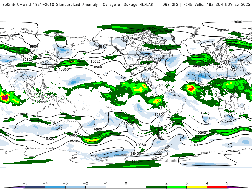Viewport: 252px width, 189px height.
Task: Click the blue -4 to -3 colorbar segment
Action: tap(55, 187)
